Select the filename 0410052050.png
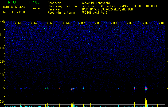Screen dimensions: 168x107 pyautogui.click(x=14, y=7)
